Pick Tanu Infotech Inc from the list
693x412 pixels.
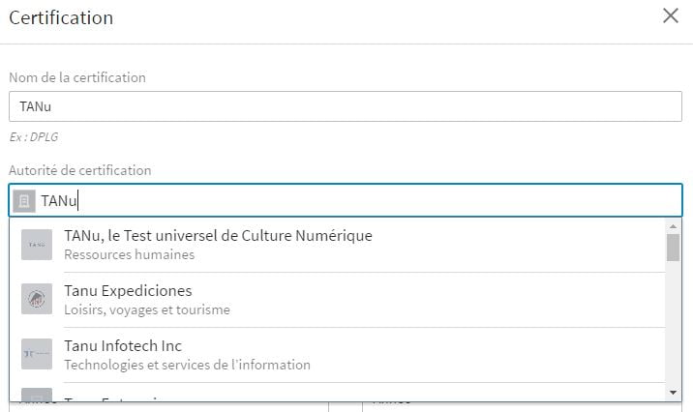[x=123, y=345]
